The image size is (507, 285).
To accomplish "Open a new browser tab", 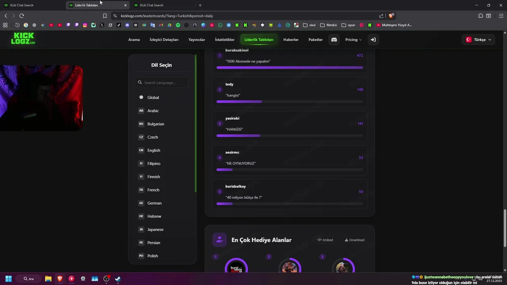I will 200,5.
